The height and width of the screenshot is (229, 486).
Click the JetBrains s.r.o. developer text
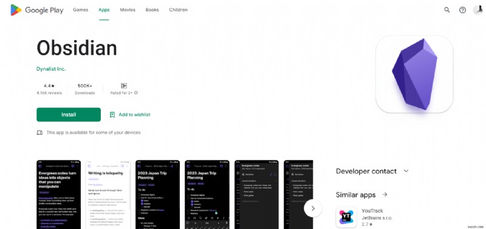[x=377, y=218]
